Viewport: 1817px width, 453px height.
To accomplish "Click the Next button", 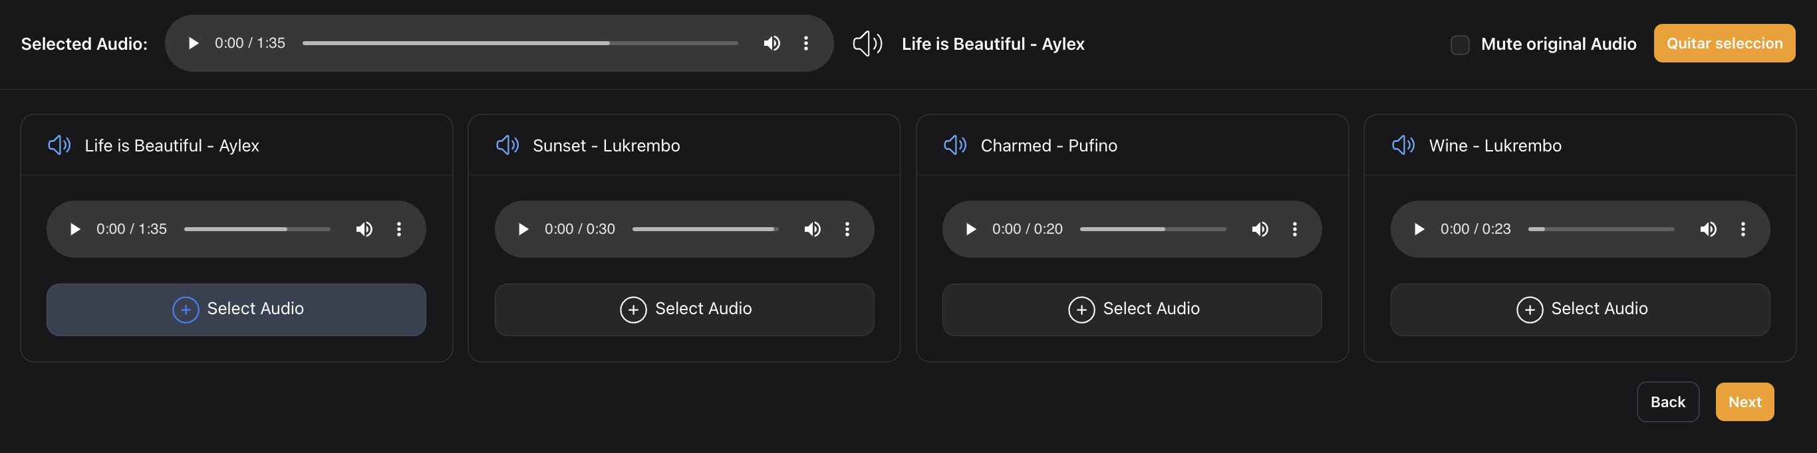I will pyautogui.click(x=1744, y=402).
